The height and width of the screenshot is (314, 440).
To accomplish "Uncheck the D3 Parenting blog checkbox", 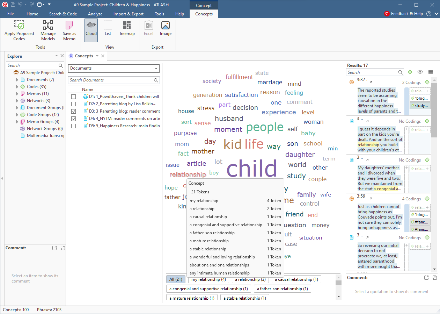I will 73,111.
